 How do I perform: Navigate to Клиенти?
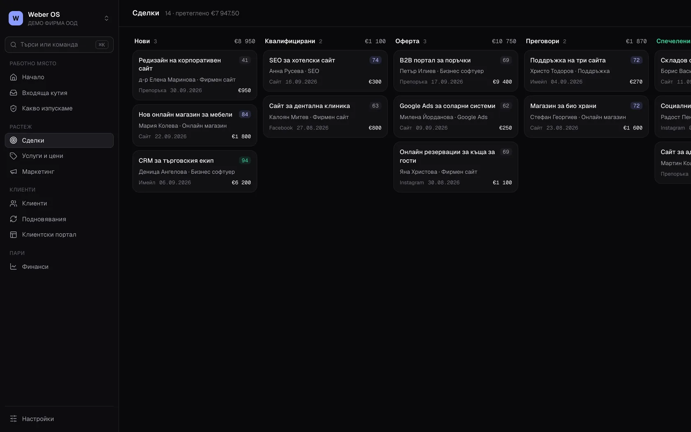point(59,203)
